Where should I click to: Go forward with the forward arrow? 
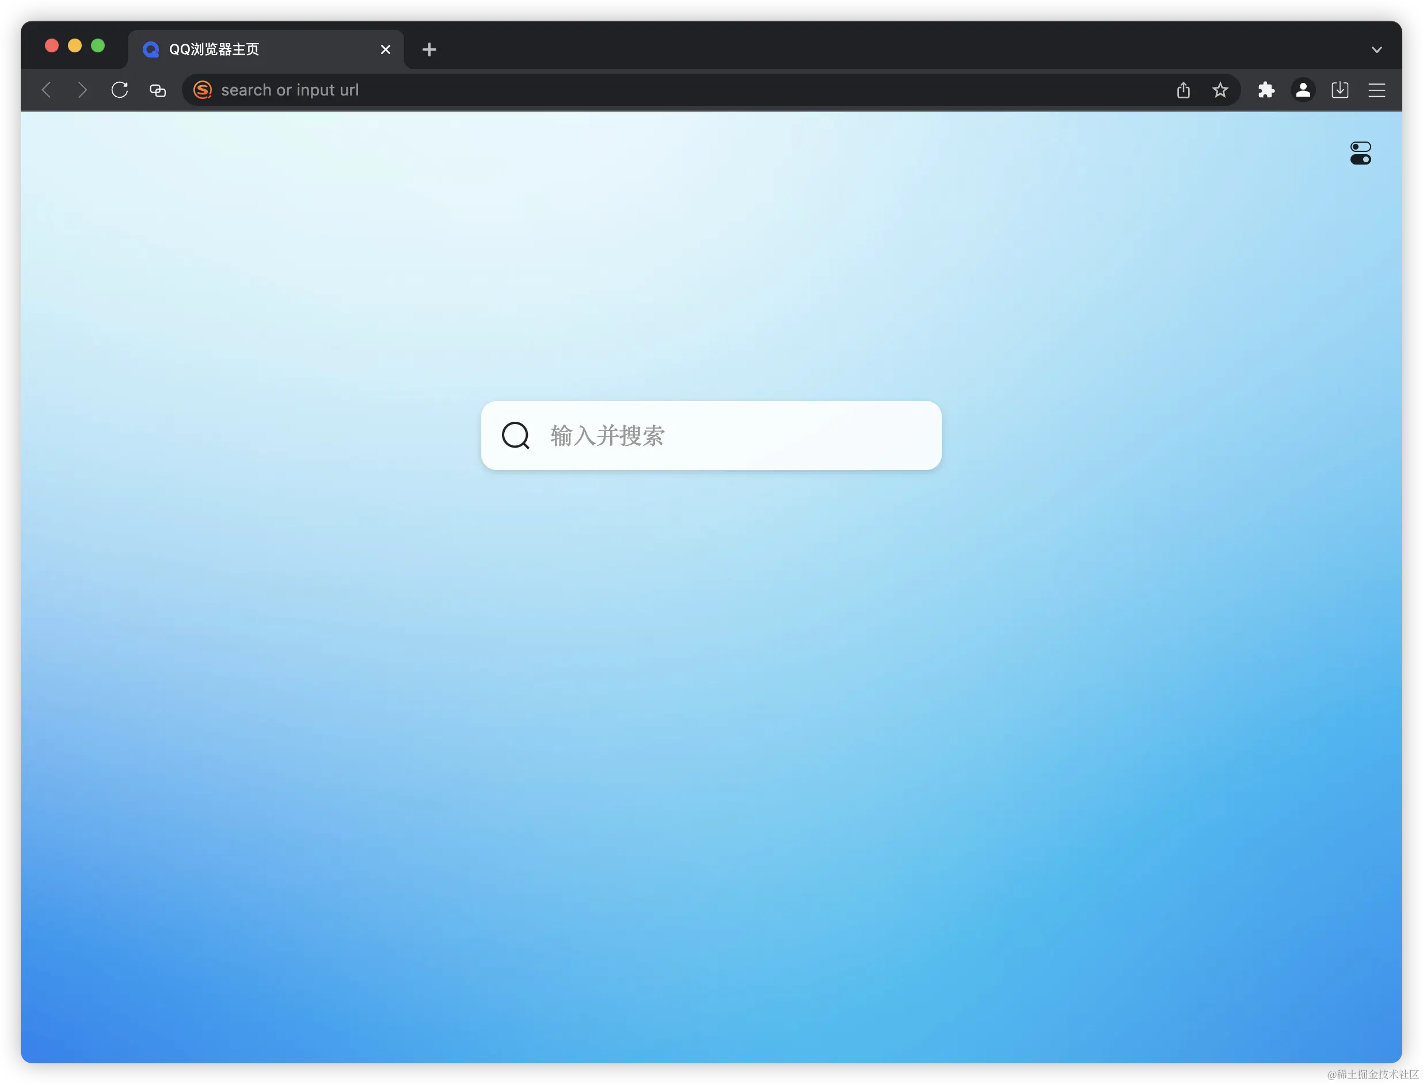(82, 90)
